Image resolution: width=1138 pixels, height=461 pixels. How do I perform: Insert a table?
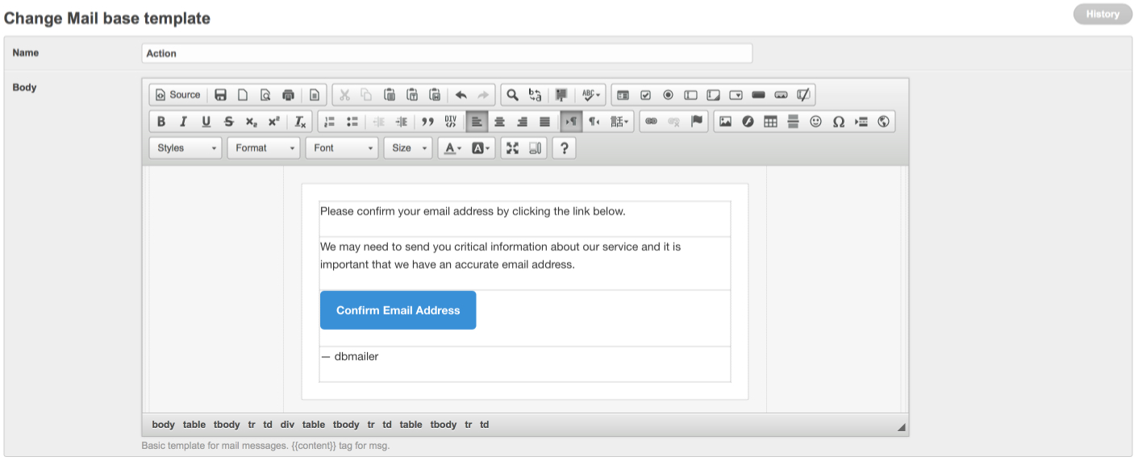click(770, 122)
